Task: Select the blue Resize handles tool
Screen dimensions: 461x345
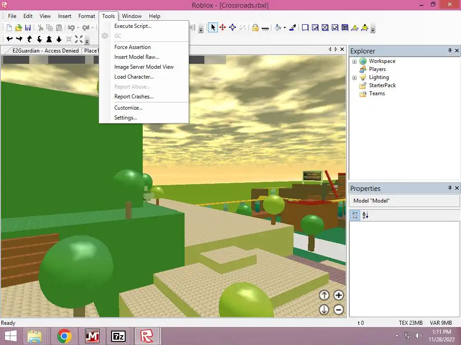Action: point(233,27)
